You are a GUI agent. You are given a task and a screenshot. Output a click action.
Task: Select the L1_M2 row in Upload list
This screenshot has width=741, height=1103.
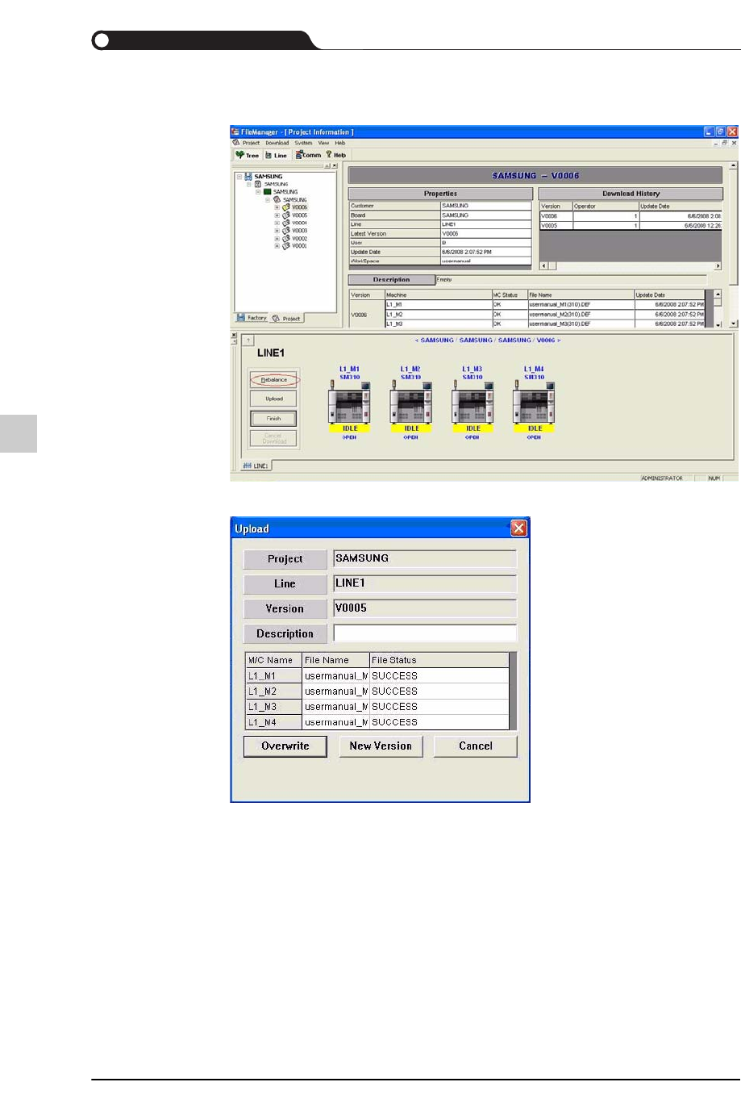[x=377, y=691]
